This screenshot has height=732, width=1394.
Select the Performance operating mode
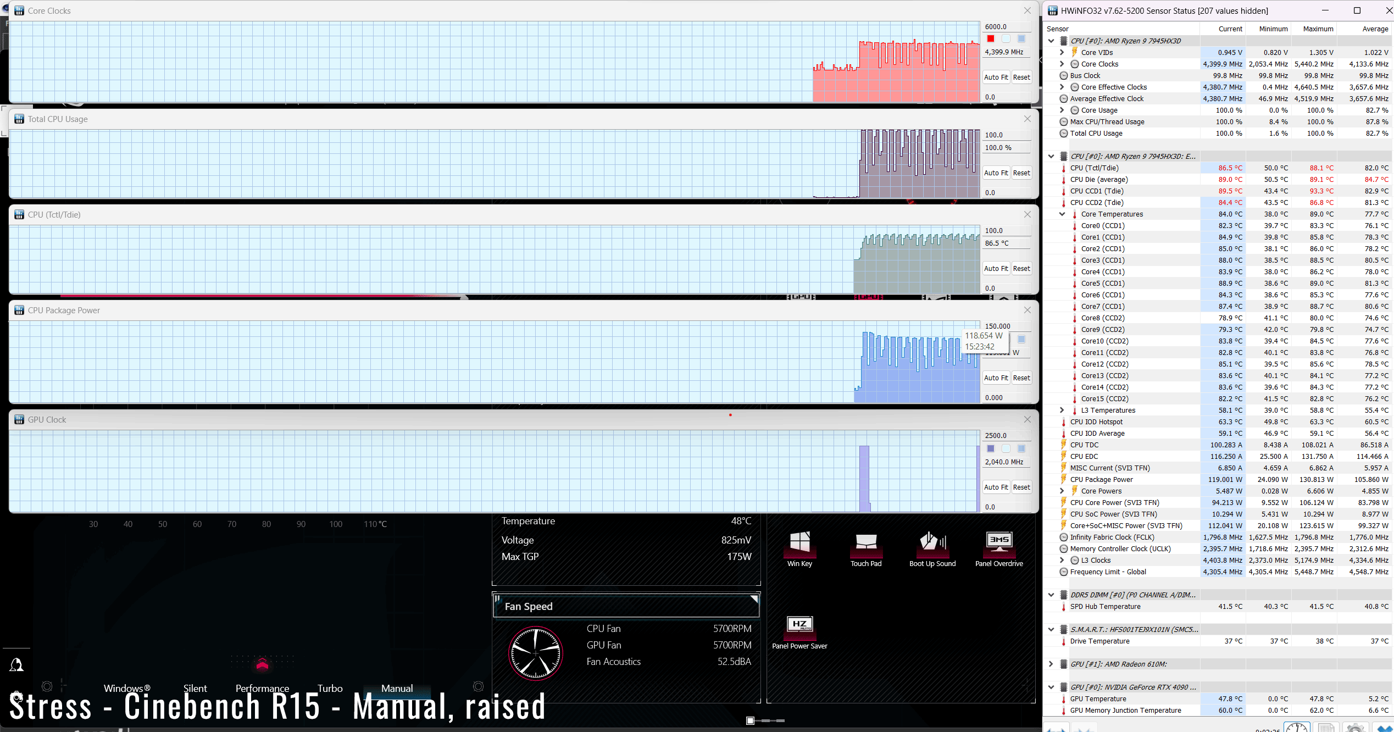pos(262,689)
